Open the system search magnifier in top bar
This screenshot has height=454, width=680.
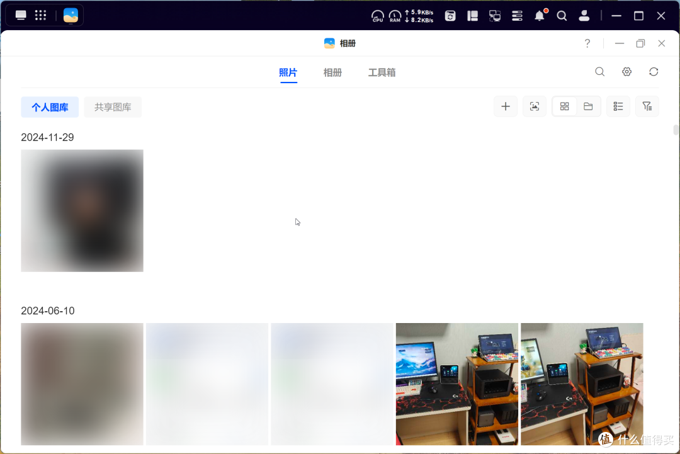point(562,16)
